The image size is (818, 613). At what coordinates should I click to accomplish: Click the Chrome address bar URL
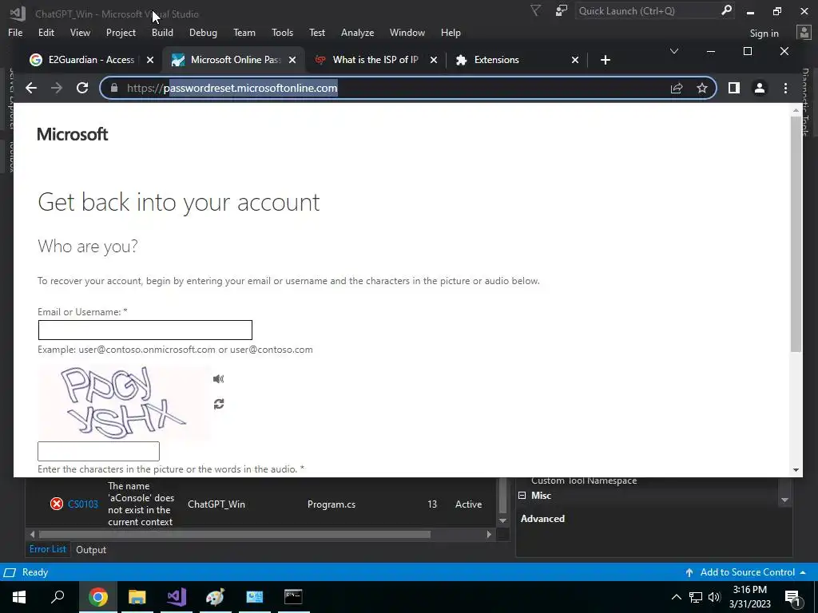coord(232,88)
